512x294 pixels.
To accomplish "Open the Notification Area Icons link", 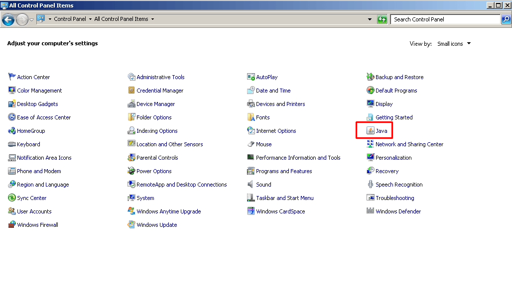I will (x=44, y=158).
